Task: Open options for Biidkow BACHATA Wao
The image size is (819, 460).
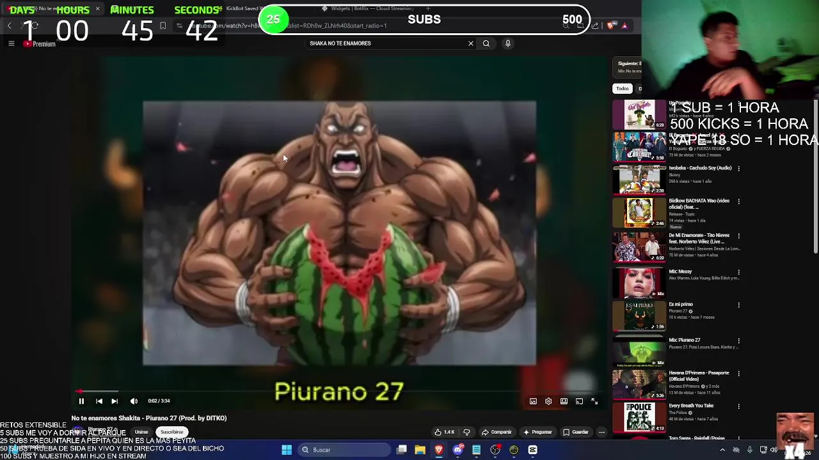Action: click(x=739, y=201)
